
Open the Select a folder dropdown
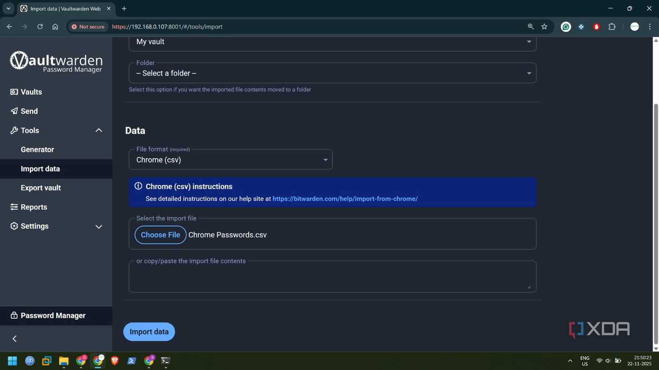click(x=332, y=73)
